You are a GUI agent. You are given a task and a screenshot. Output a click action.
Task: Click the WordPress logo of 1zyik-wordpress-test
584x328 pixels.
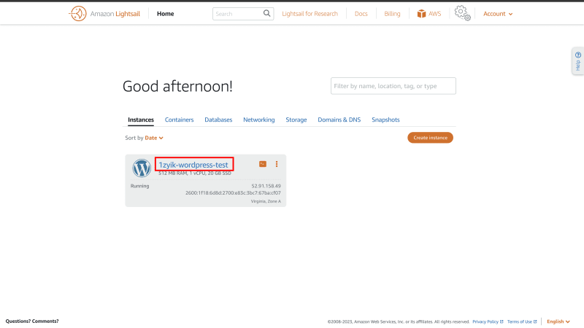click(x=142, y=168)
